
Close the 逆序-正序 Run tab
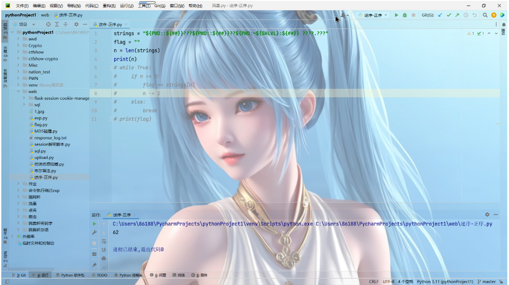click(x=134, y=215)
